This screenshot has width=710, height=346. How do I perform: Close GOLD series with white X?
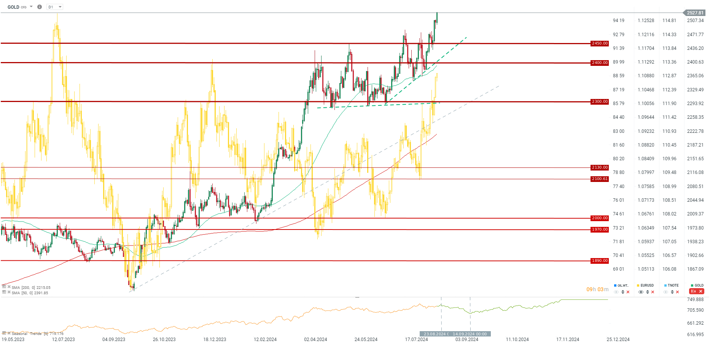pos(701,291)
